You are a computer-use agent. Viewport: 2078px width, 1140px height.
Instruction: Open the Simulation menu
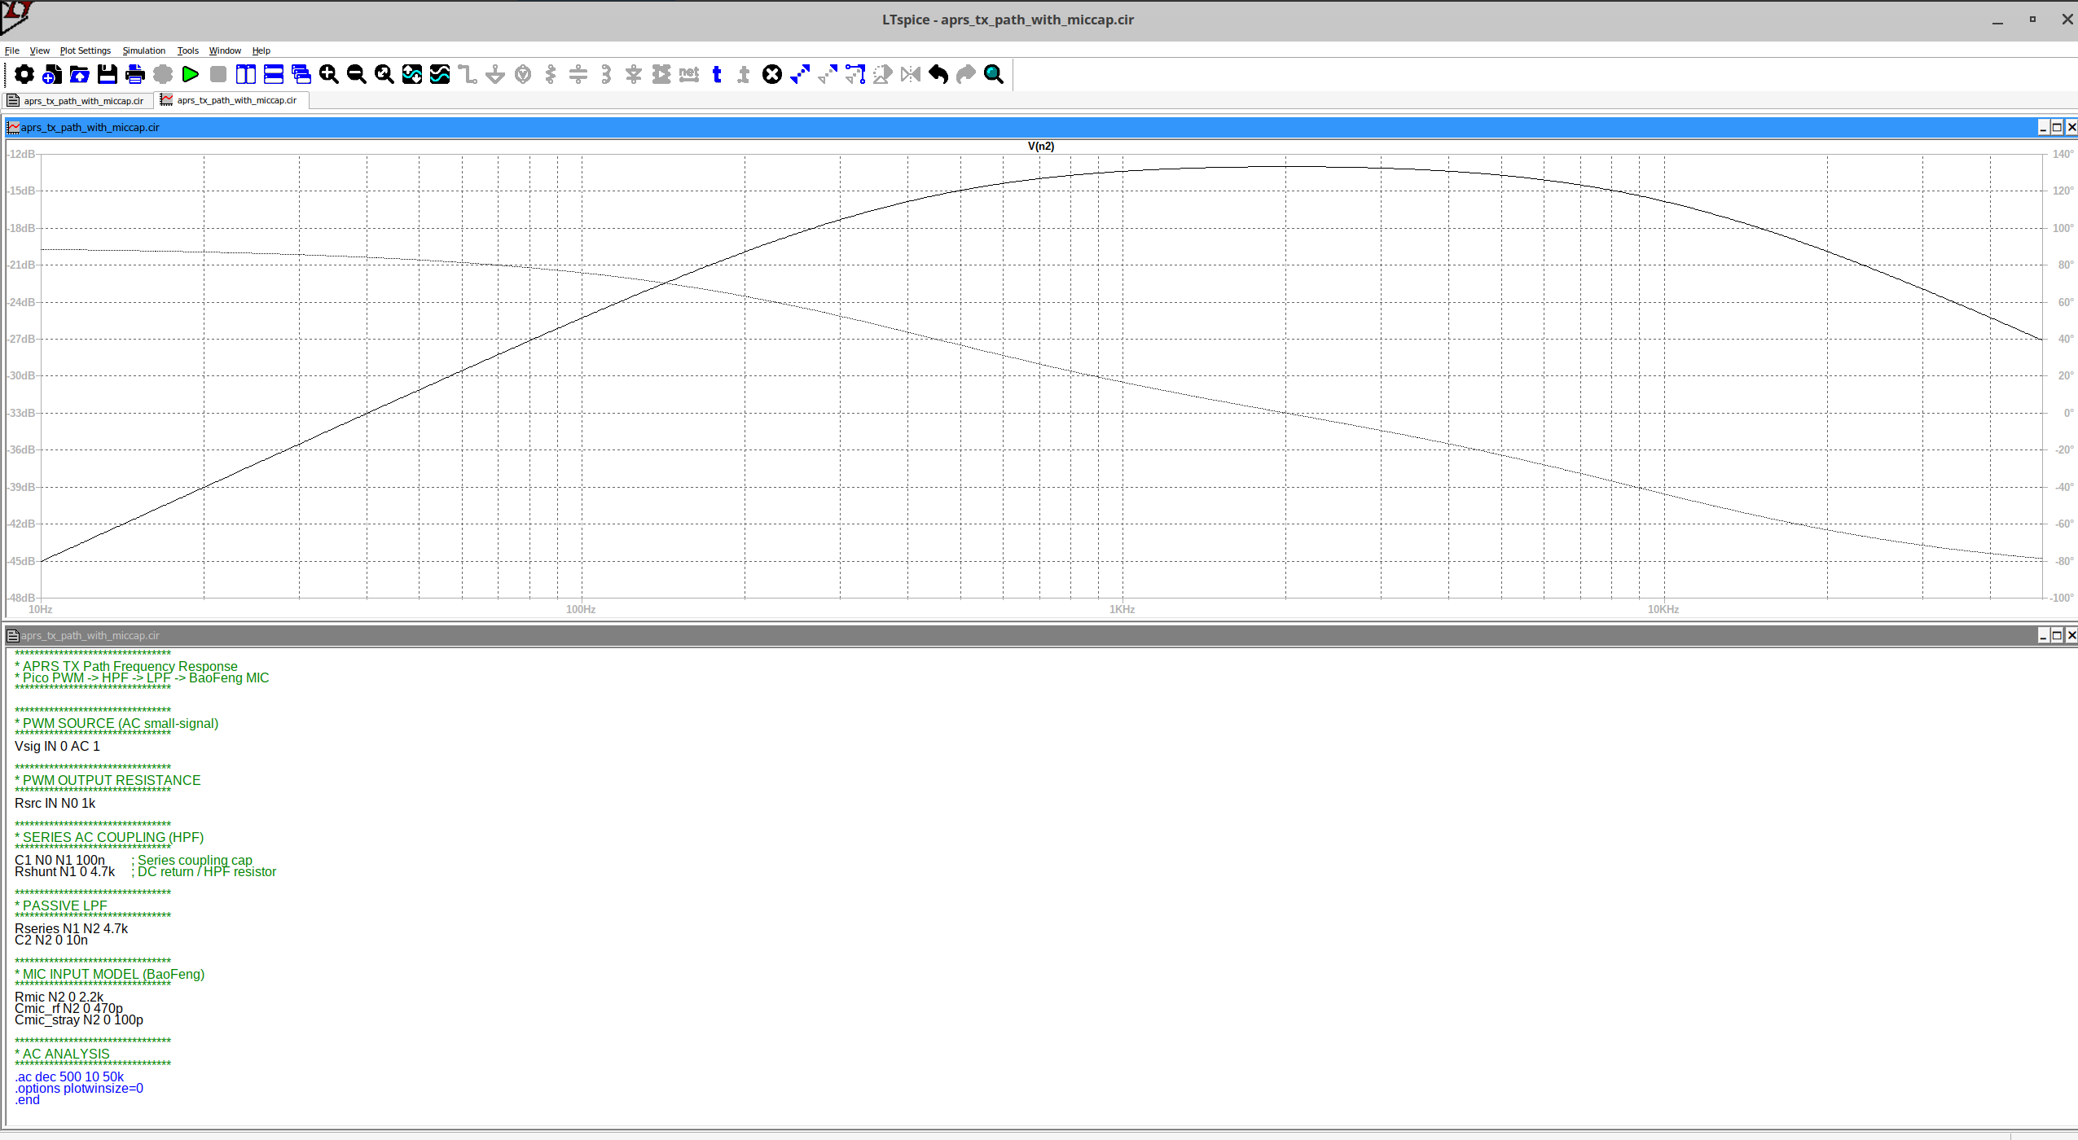click(x=143, y=50)
